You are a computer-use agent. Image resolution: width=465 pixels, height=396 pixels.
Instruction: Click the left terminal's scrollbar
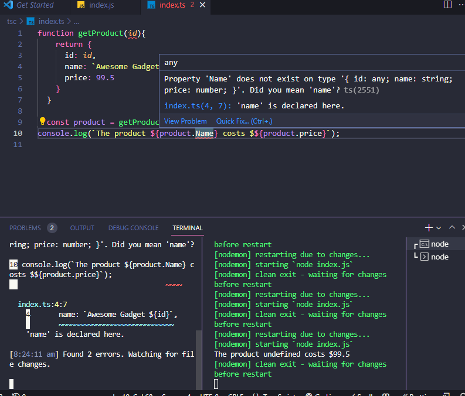198,359
